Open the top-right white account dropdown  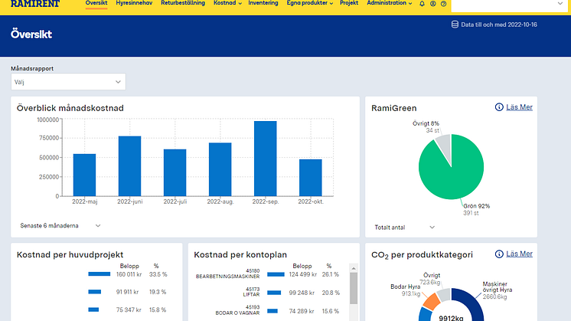tap(510, 5)
